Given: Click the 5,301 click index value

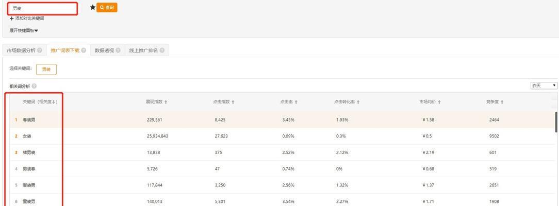Looking at the screenshot, I should coord(220,202).
